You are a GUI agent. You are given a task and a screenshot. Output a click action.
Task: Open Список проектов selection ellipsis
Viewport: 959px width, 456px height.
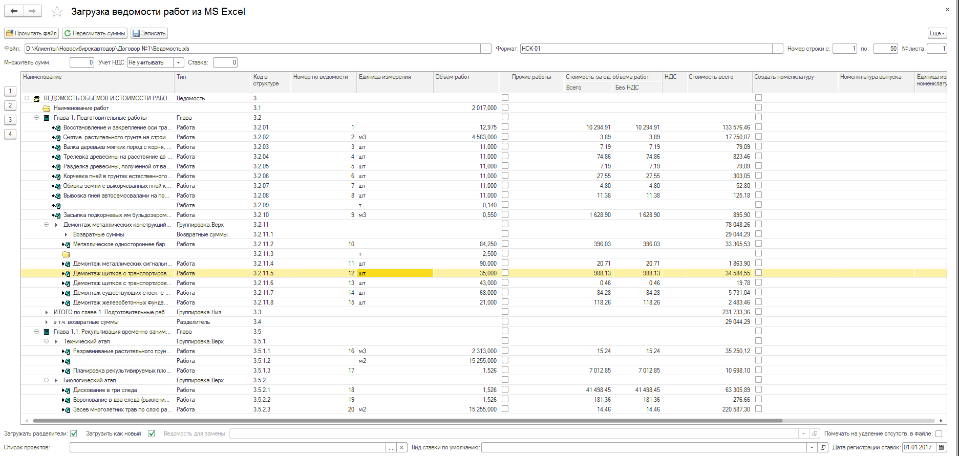click(x=391, y=447)
